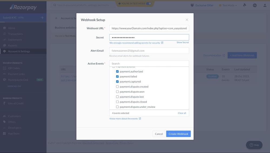Expand SHOW ALL payment products
This screenshot has width=270, height=153.
14,86
